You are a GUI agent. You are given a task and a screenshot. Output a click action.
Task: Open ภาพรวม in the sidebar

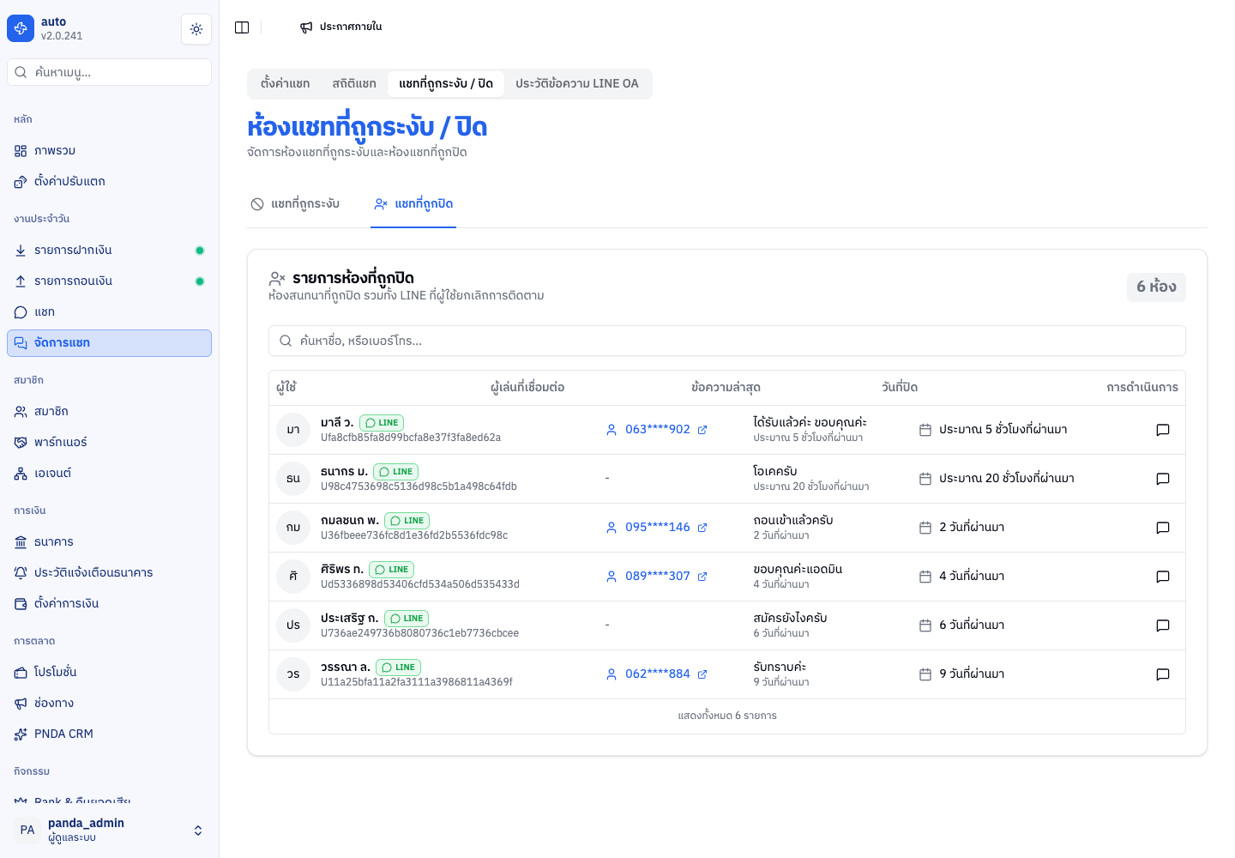tap(110, 151)
